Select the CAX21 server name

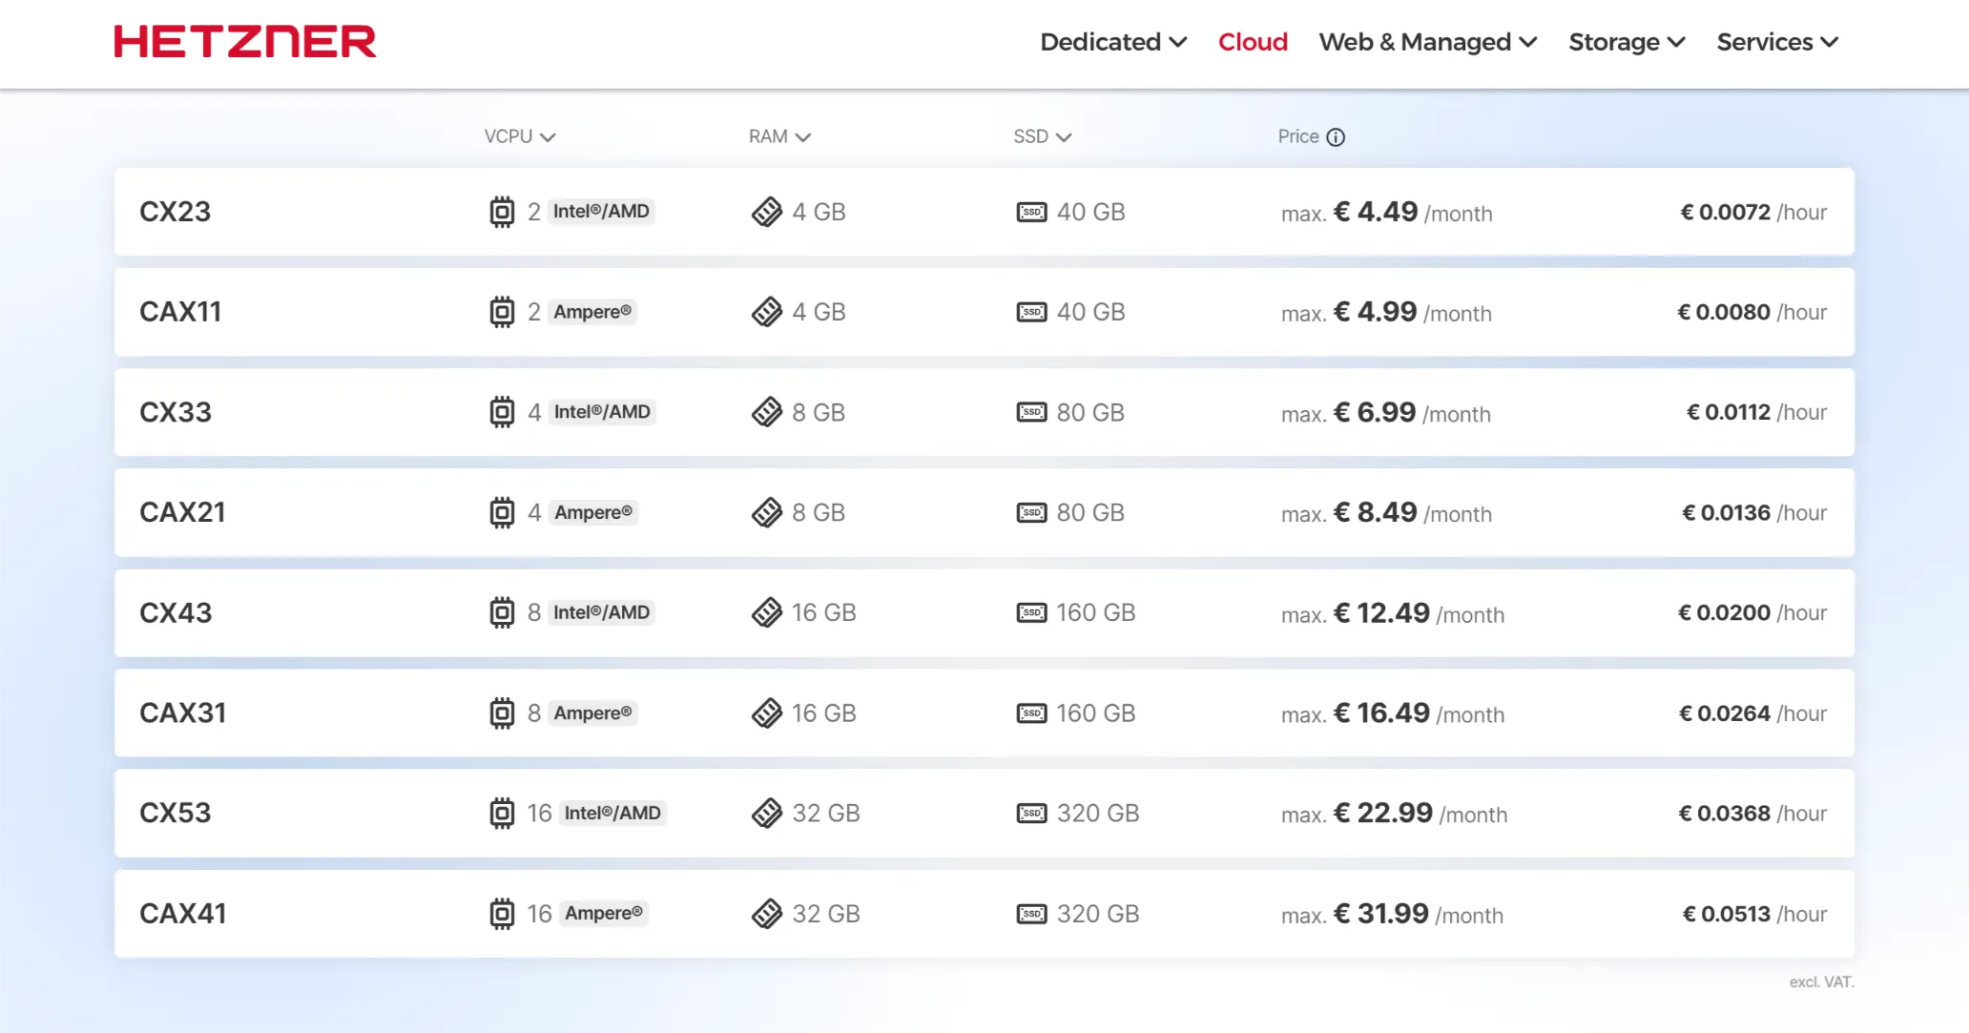point(182,512)
